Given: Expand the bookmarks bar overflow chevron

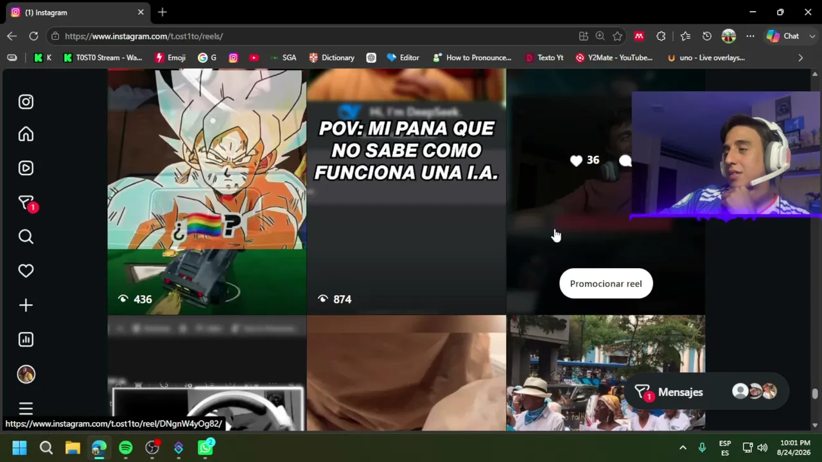Looking at the screenshot, I should point(800,58).
